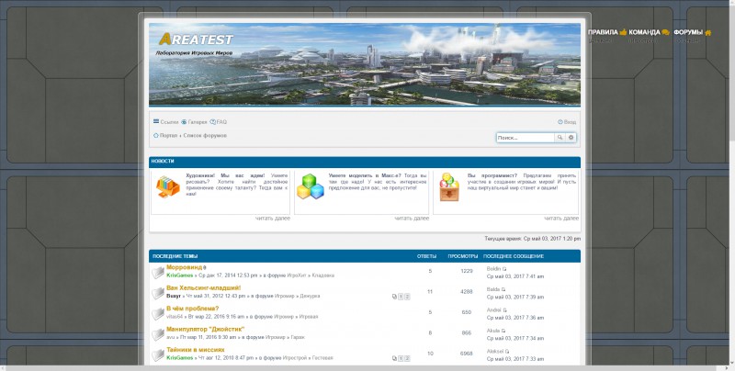Viewport: 735px width, 371px height.
Task: Open the Ван Хельсинг-младший! topic
Action: coord(203,287)
